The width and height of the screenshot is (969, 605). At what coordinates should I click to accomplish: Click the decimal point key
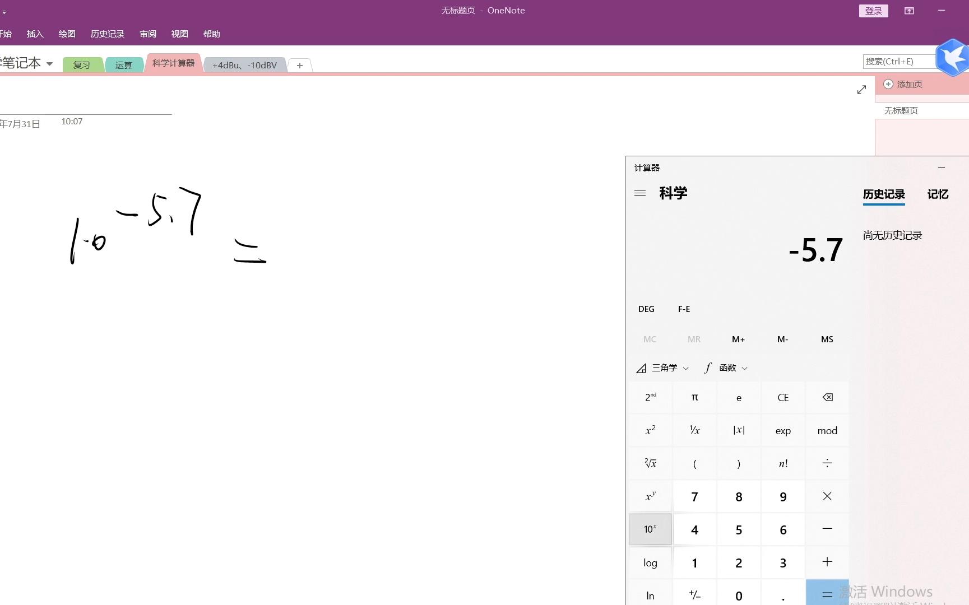[x=783, y=595]
